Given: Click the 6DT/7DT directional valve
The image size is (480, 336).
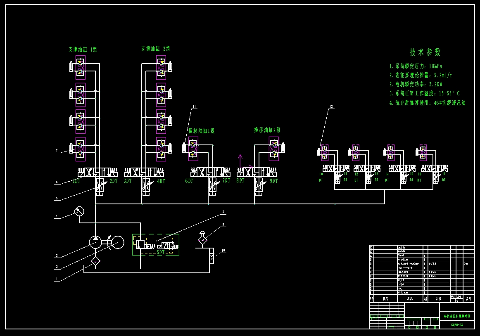Looking at the screenshot, I should (211, 172).
